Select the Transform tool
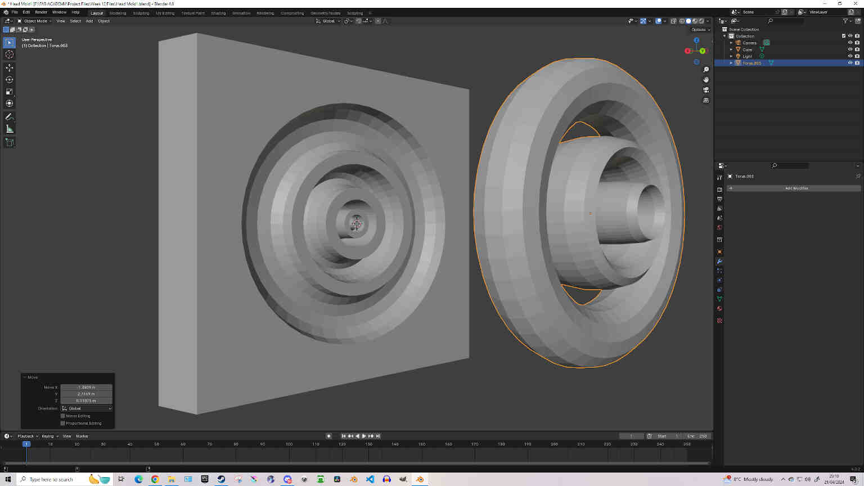The width and height of the screenshot is (864, 486). [9, 103]
